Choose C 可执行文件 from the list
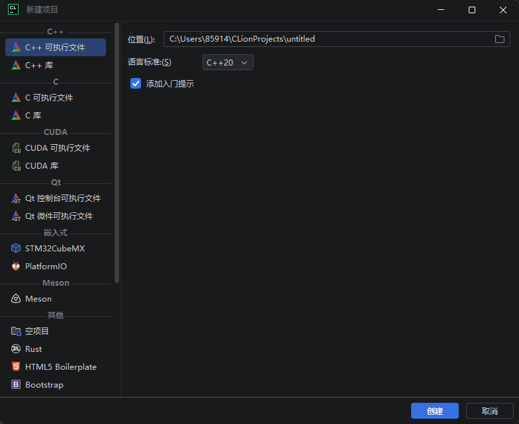519x424 pixels. pos(56,98)
